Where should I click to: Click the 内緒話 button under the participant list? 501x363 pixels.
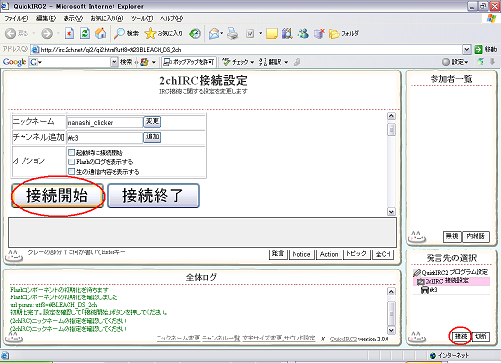click(x=476, y=236)
